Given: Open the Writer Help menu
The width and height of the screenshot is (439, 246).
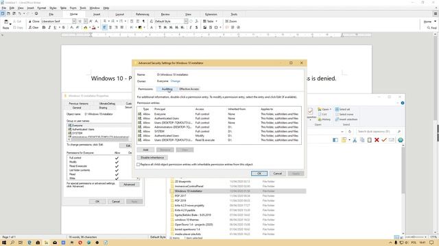Looking at the screenshot, I should (x=106, y=8).
